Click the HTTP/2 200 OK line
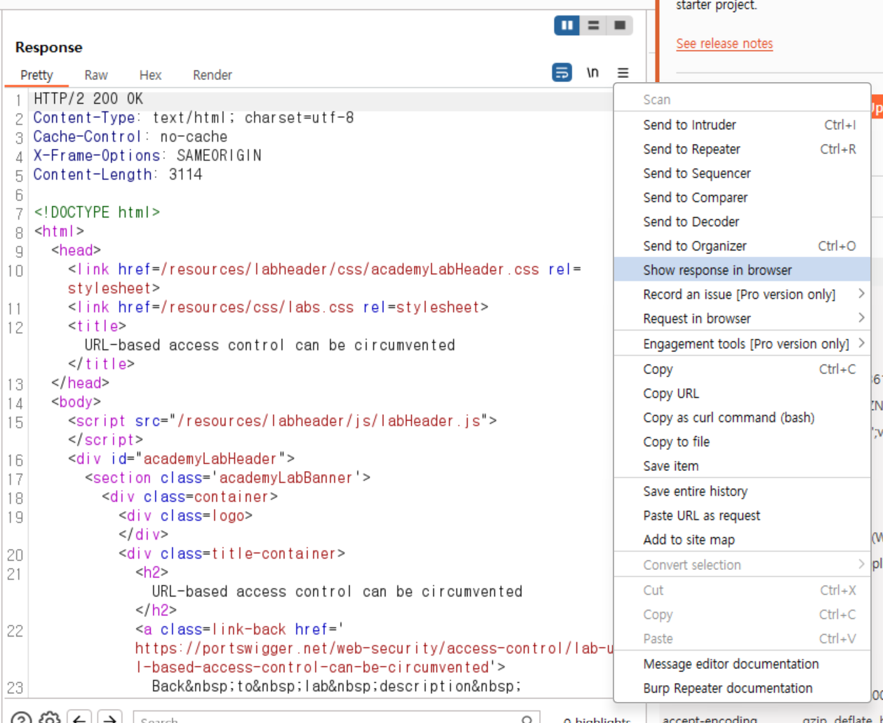The image size is (883, 723). tap(88, 99)
